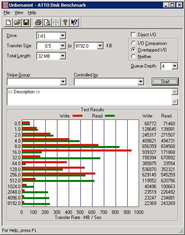Click the New document toolbar icon
Image resolution: width=185 pixels, height=235 pixels.
click(8, 23)
